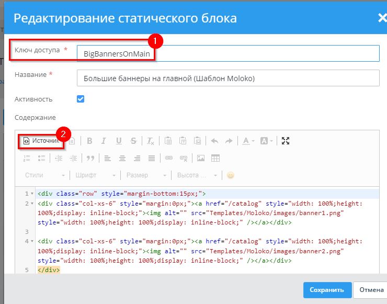Click the underline formatting icon
387x304 pixels.
119,141
